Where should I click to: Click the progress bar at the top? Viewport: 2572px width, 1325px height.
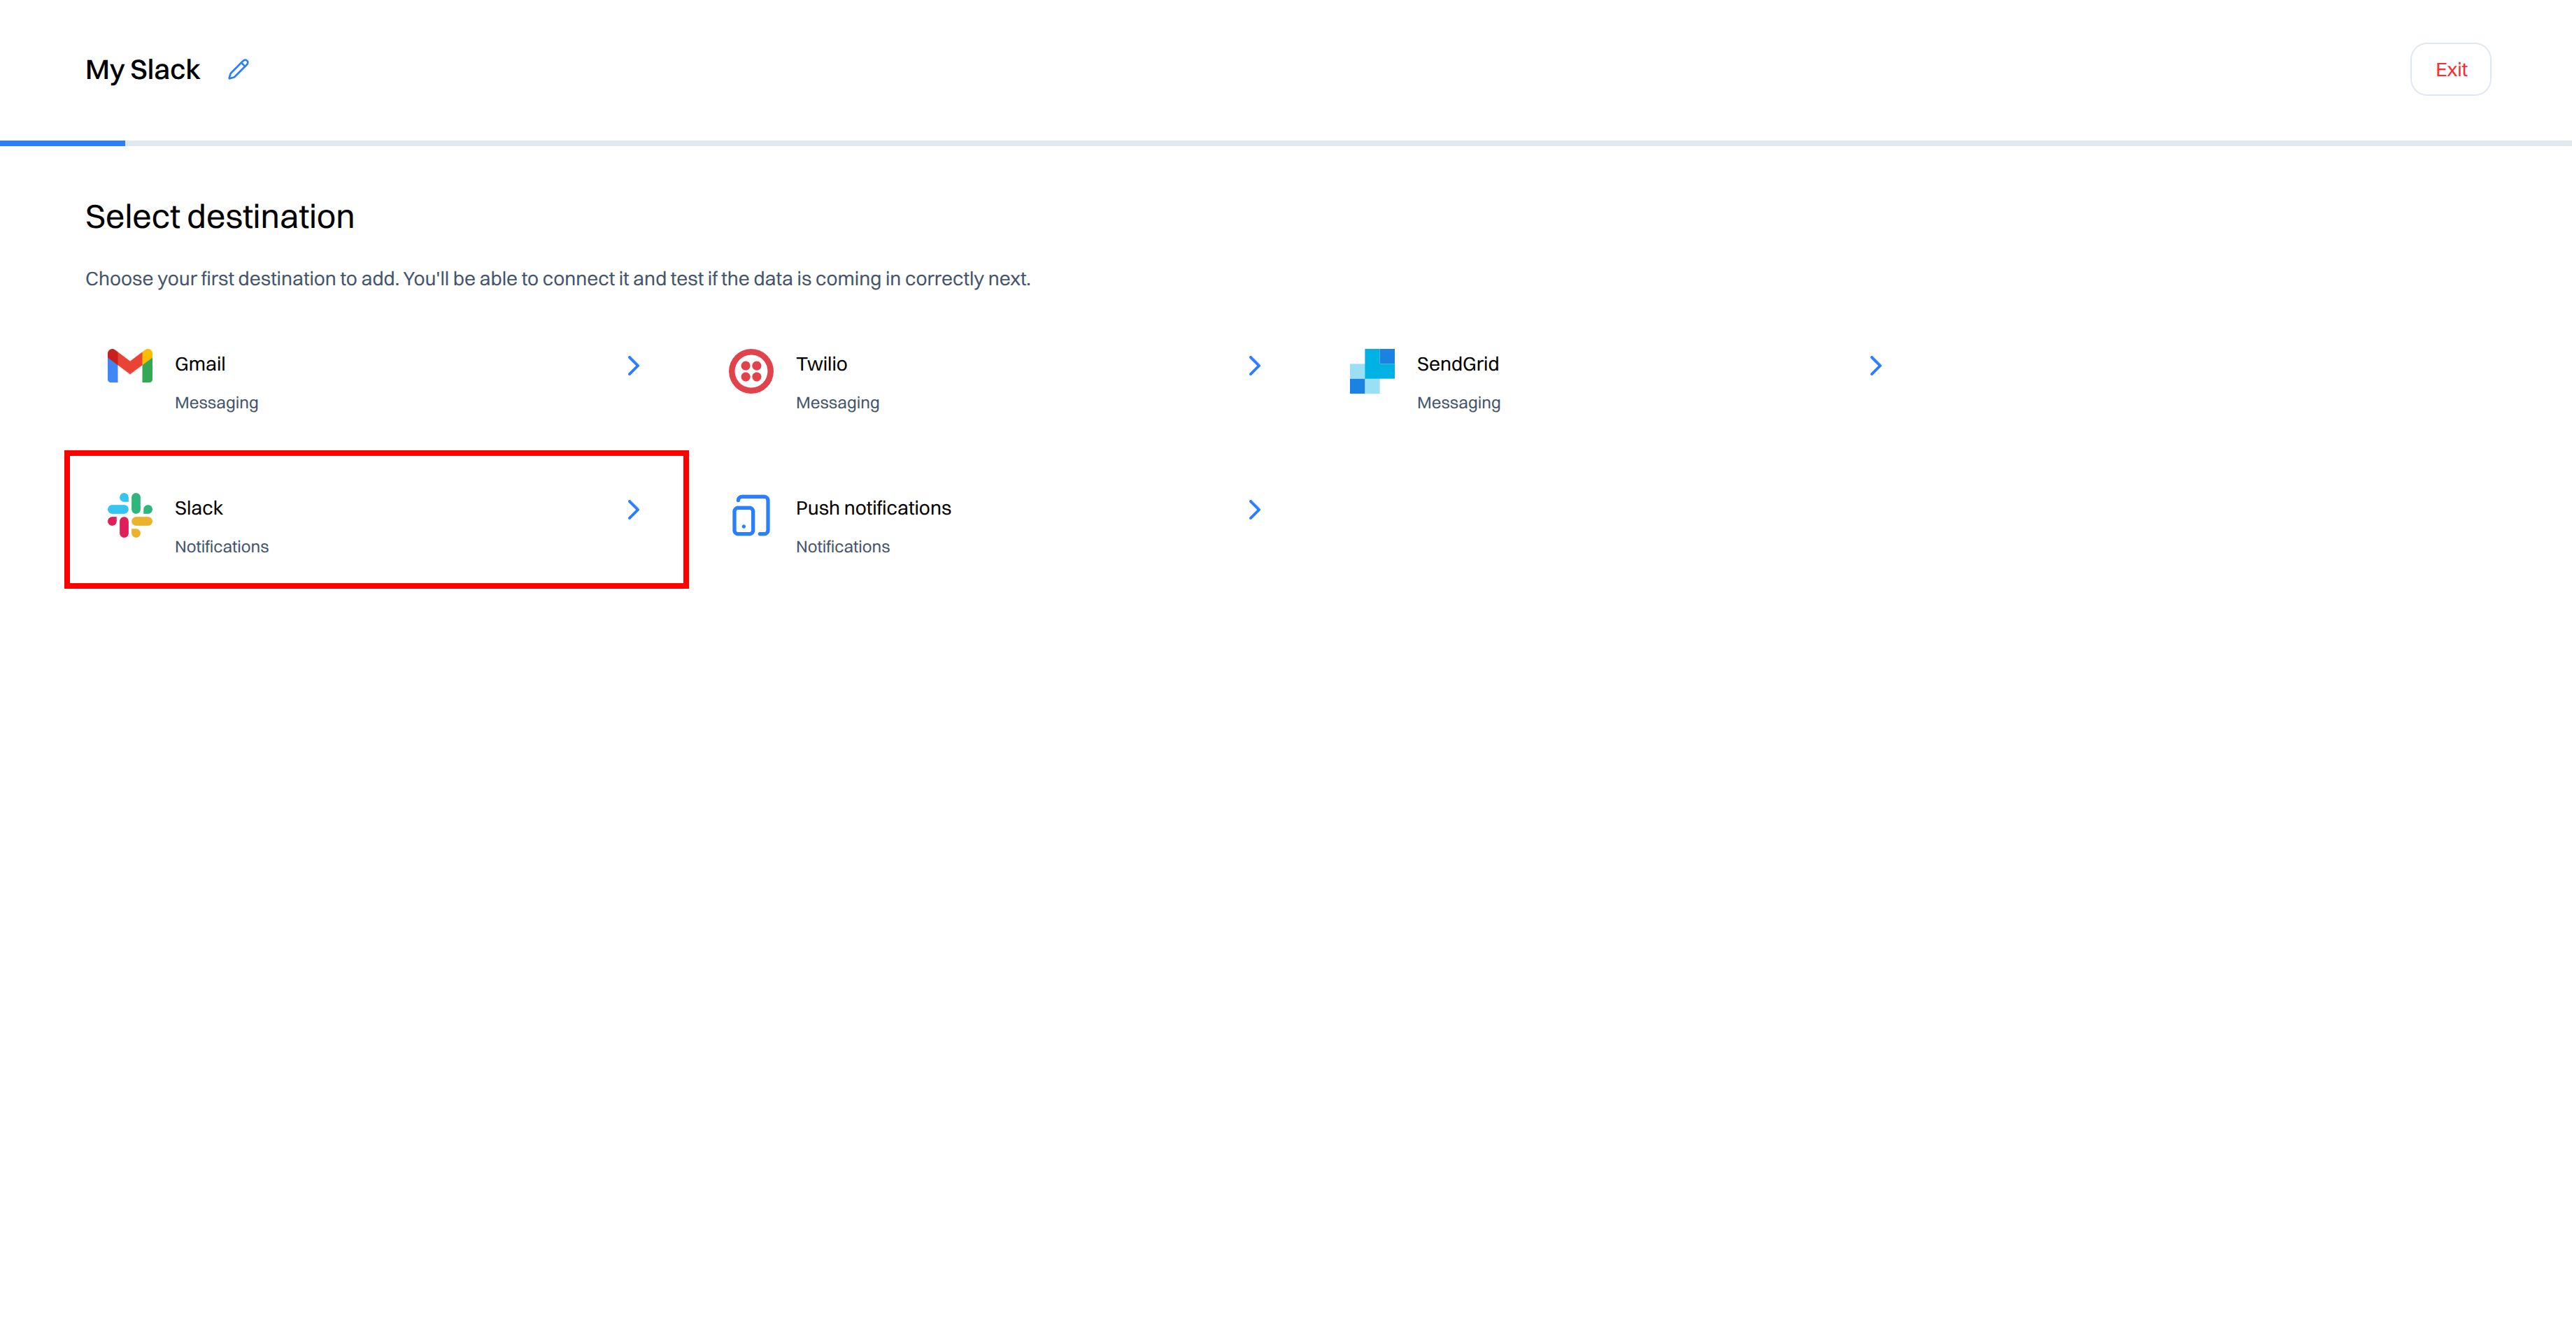[1286, 143]
